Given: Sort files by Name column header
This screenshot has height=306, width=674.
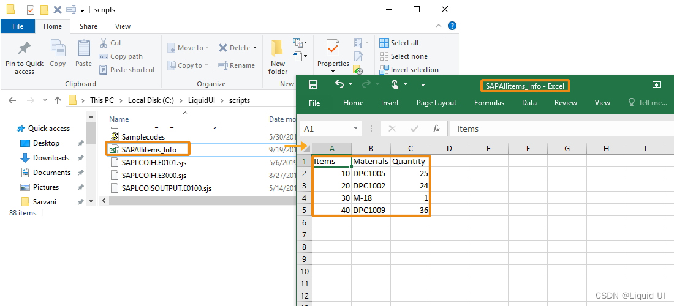Looking at the screenshot, I should 119,119.
